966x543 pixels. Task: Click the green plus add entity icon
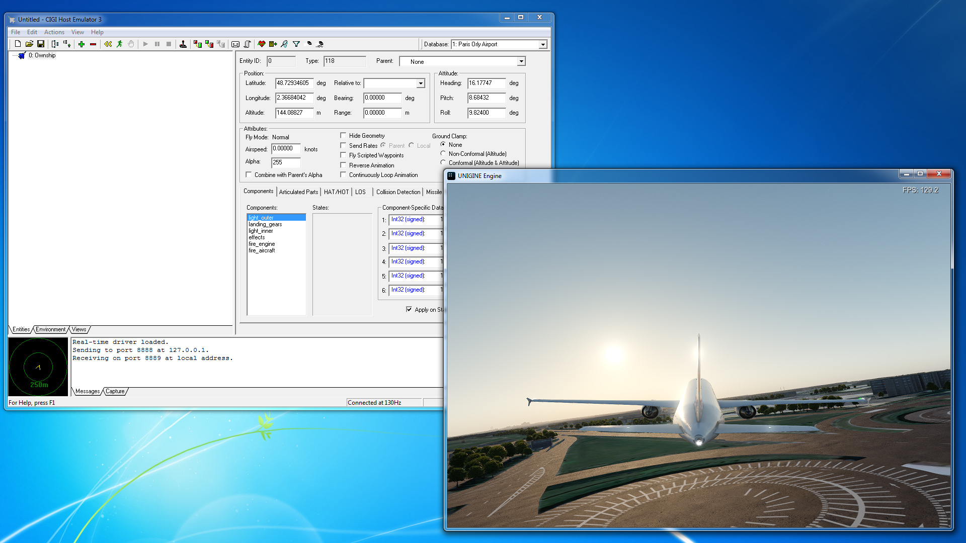point(82,44)
